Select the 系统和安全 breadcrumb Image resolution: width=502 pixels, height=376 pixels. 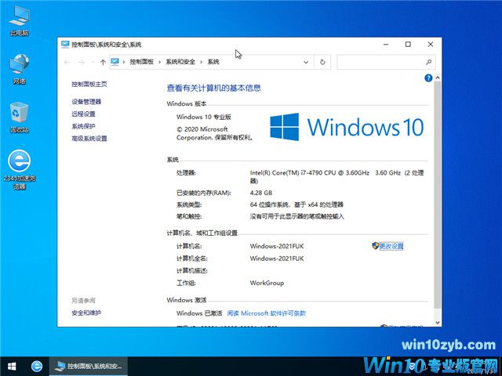(180, 62)
